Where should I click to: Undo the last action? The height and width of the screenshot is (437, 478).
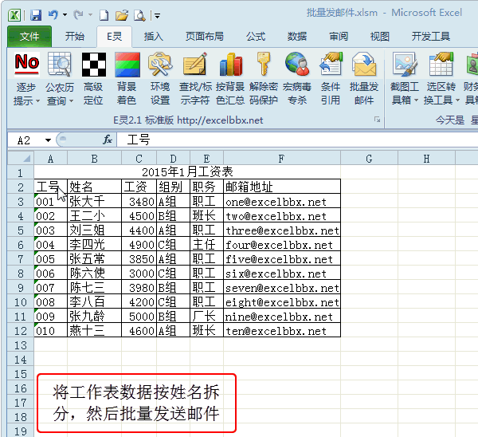53,14
